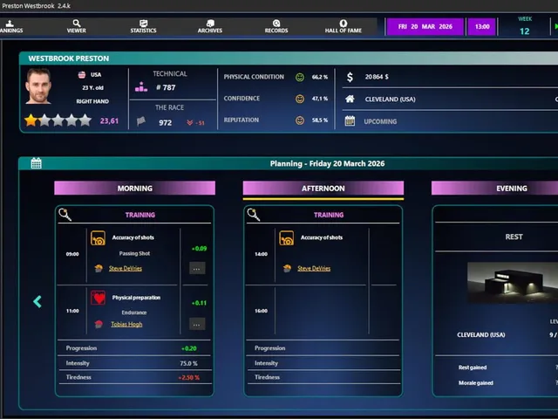Click the CLEVELAND (USA) home location text
This screenshot has height=419, width=558.
390,100
